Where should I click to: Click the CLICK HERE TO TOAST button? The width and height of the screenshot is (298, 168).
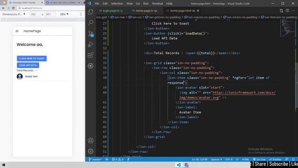coord(32,58)
